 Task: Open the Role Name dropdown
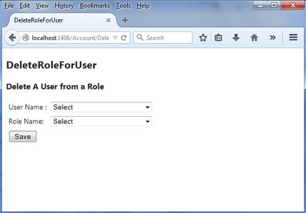(101, 121)
